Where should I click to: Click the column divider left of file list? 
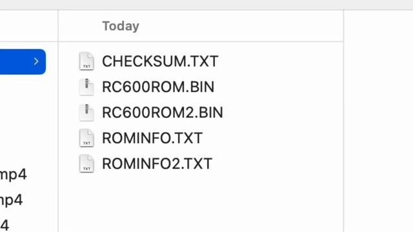(x=58, y=121)
